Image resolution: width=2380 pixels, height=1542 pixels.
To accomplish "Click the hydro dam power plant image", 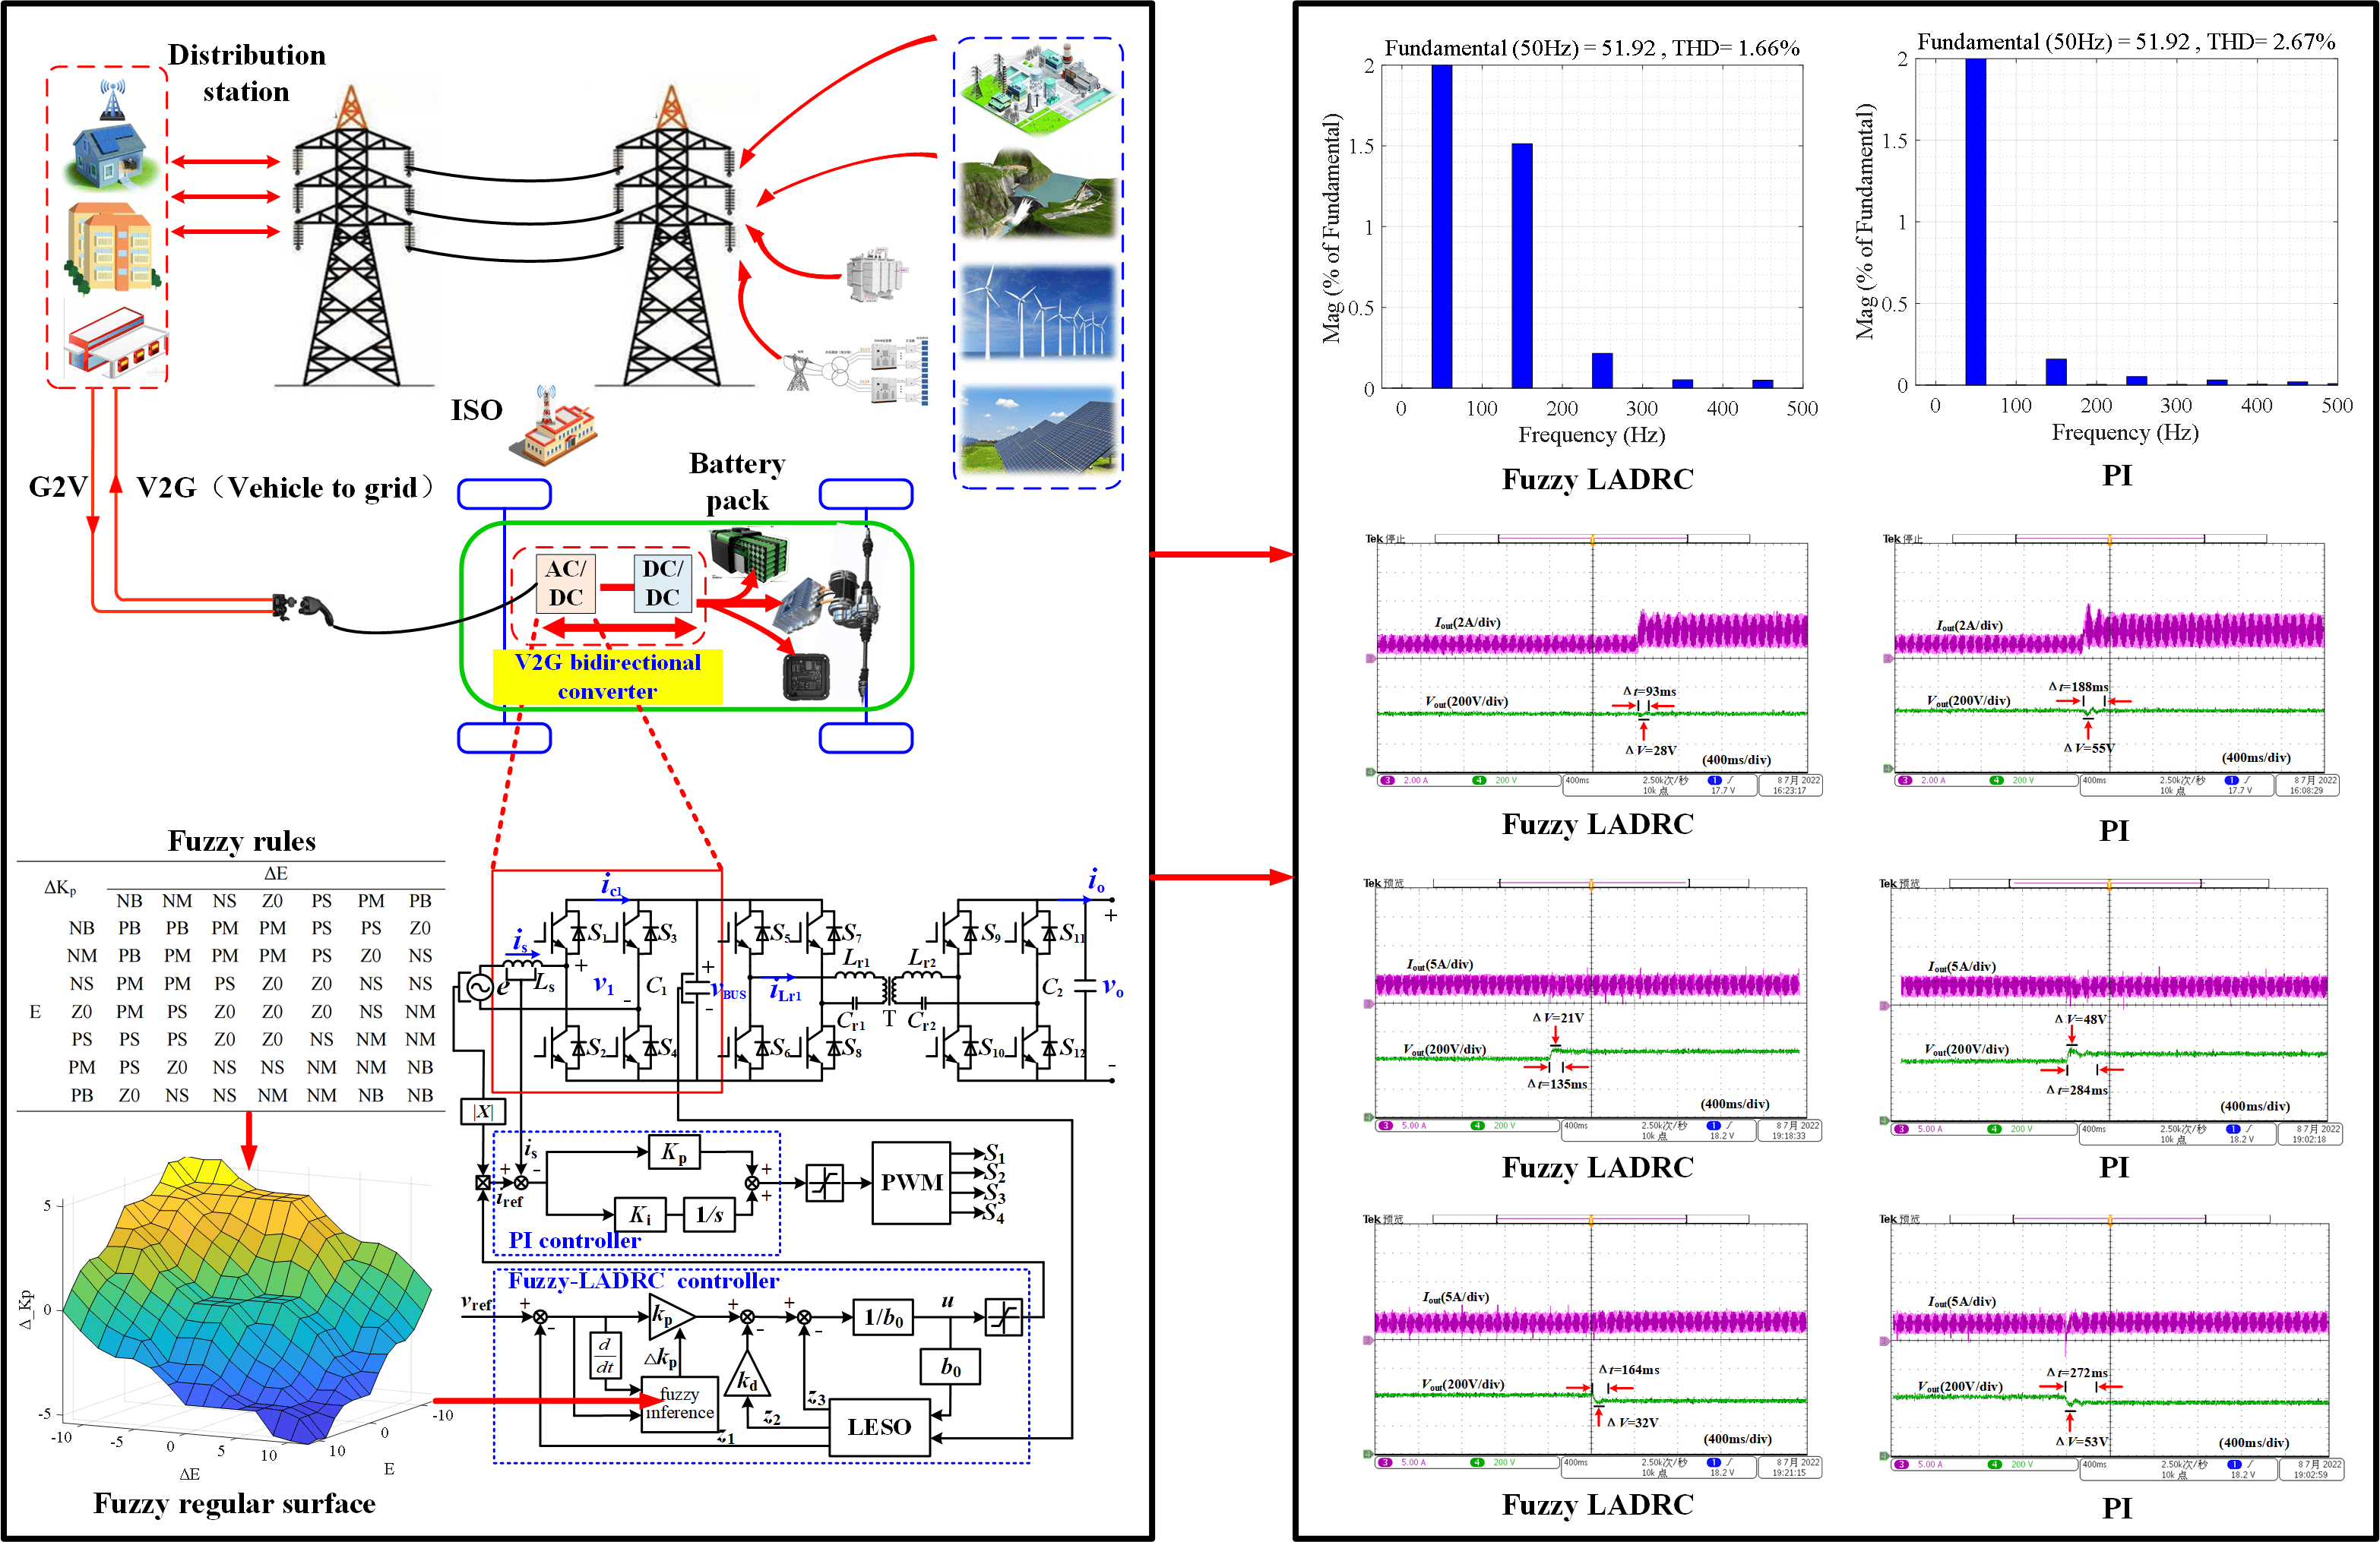I will pos(1037,193).
